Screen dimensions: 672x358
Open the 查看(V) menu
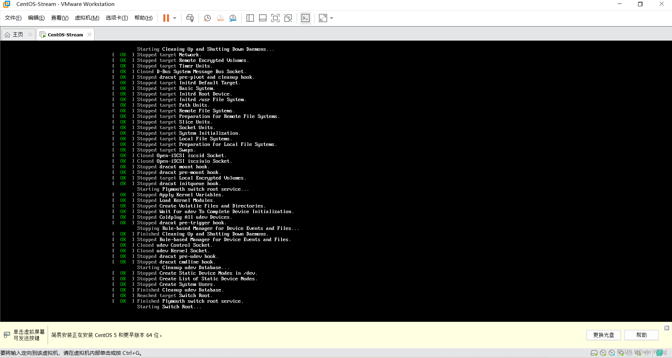point(60,18)
